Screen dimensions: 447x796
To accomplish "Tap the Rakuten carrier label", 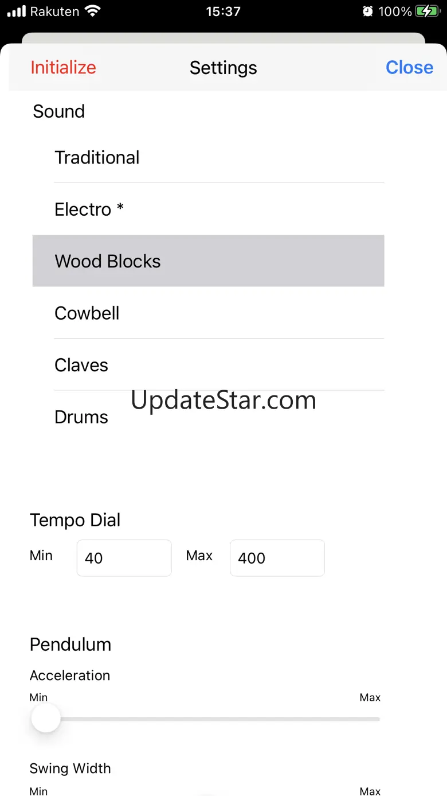I will (55, 11).
